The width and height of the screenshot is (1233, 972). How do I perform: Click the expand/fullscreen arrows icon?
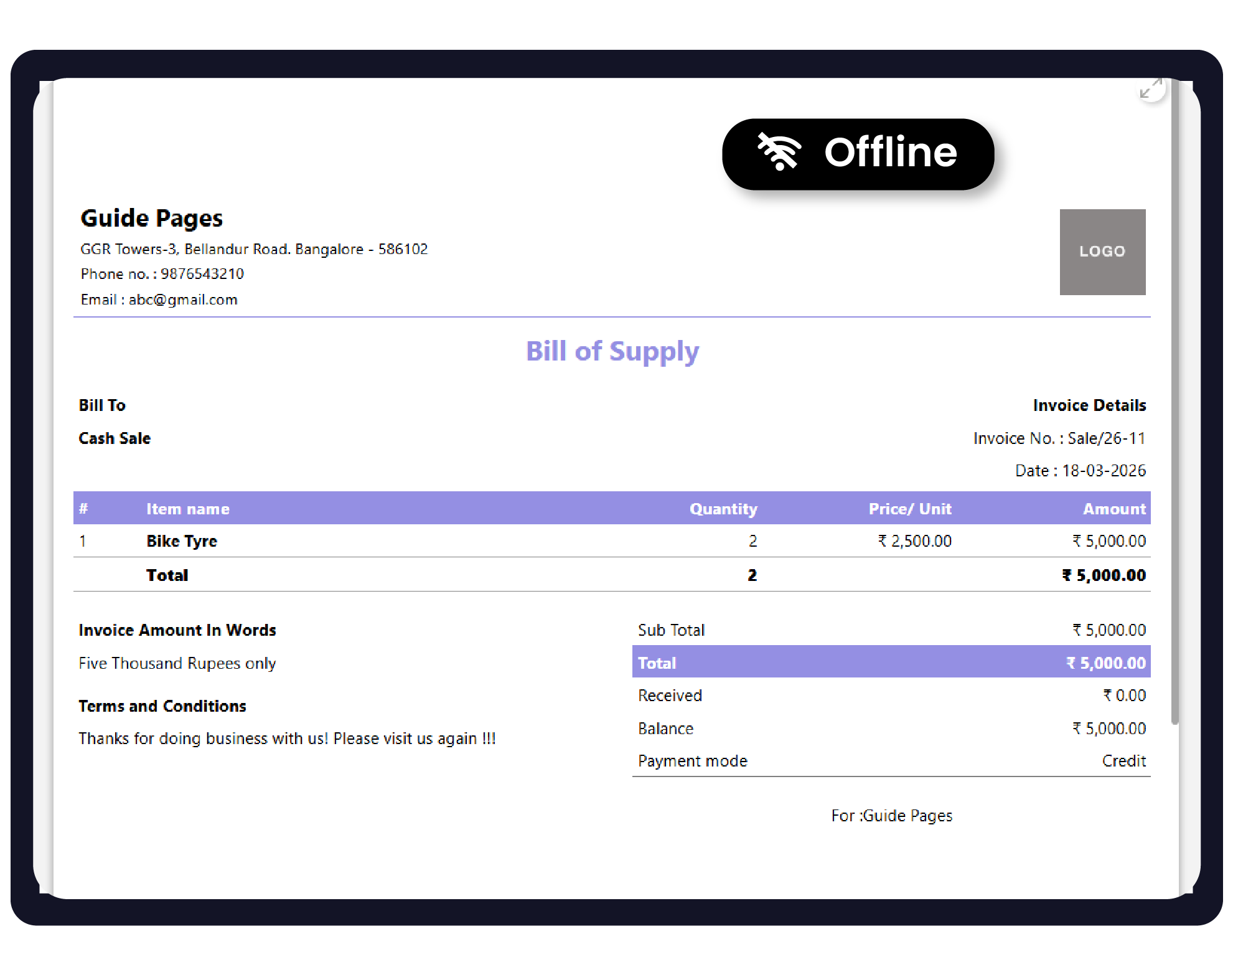(1150, 90)
